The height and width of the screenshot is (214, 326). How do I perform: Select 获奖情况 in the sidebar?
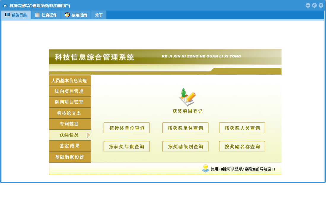coord(70,135)
